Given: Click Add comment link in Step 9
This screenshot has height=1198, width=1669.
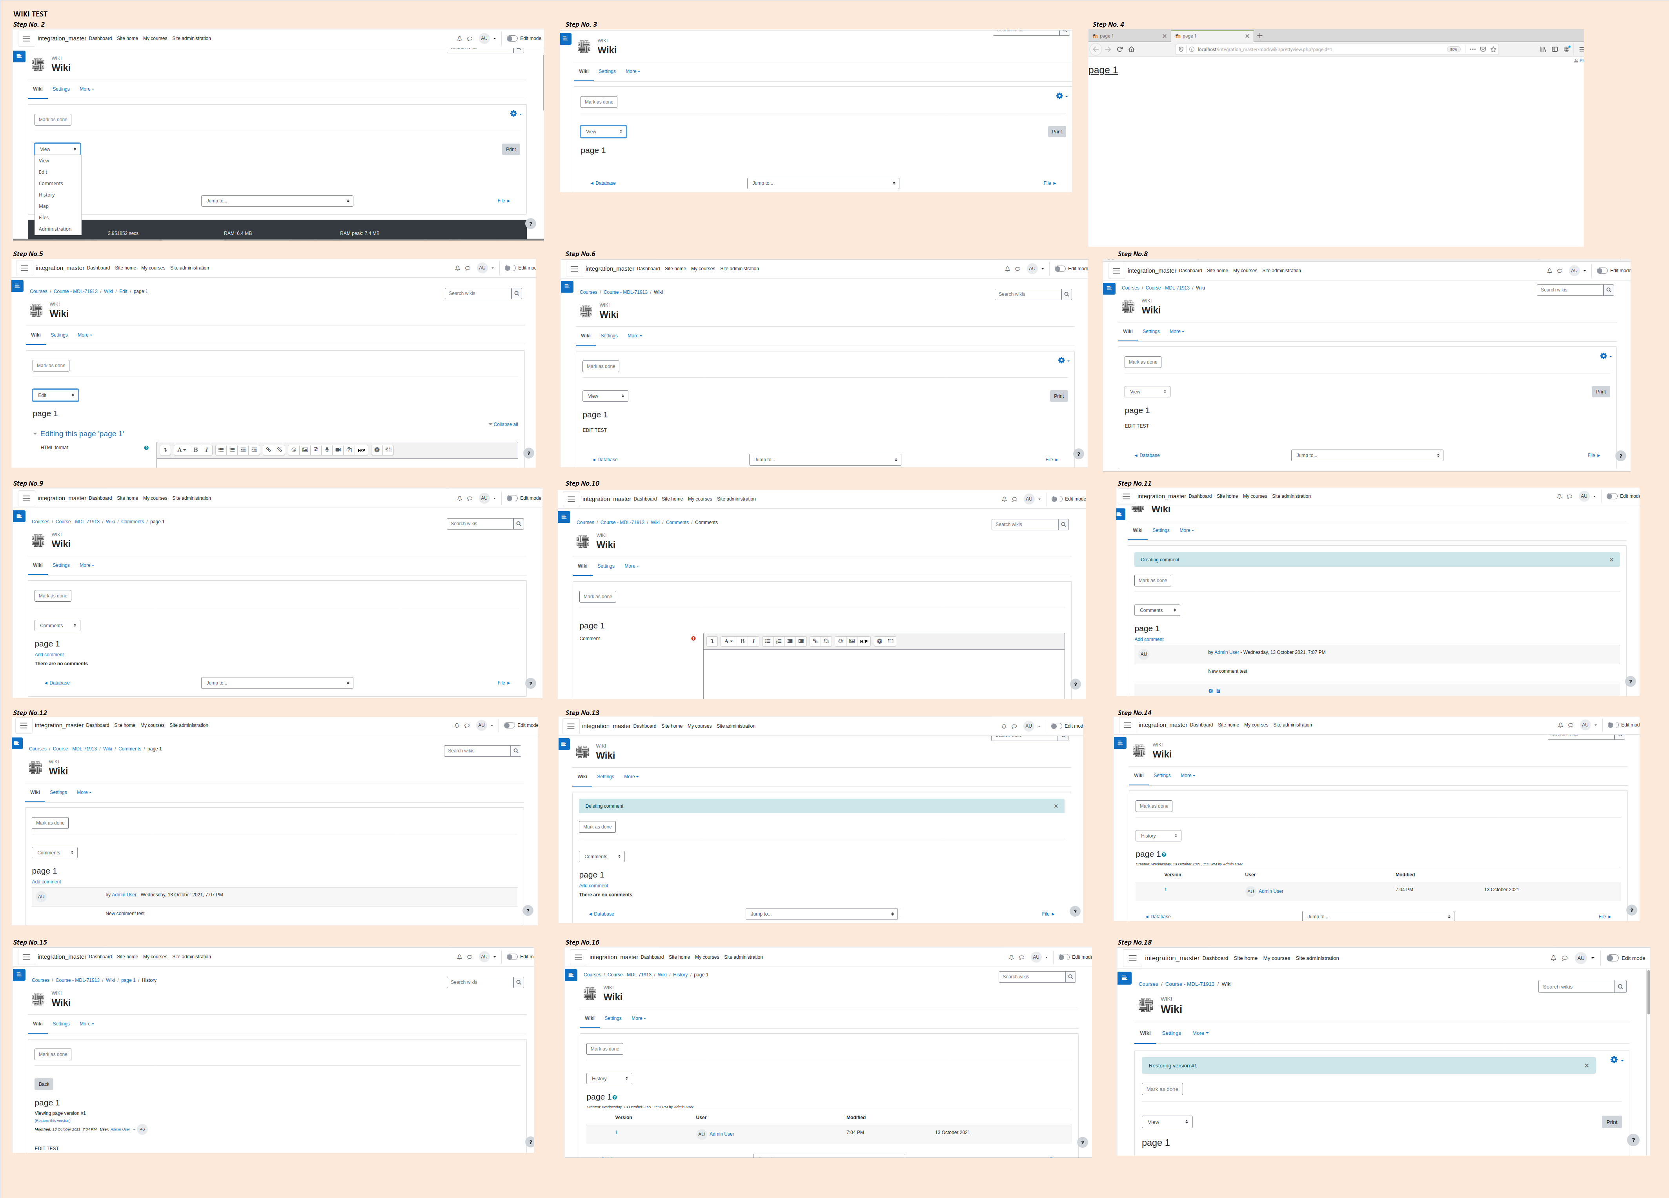Looking at the screenshot, I should (x=49, y=654).
